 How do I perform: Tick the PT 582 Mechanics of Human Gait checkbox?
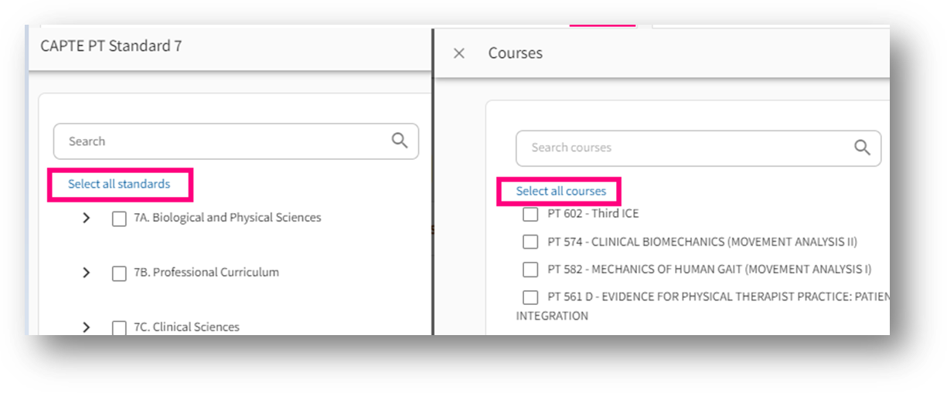coord(530,269)
